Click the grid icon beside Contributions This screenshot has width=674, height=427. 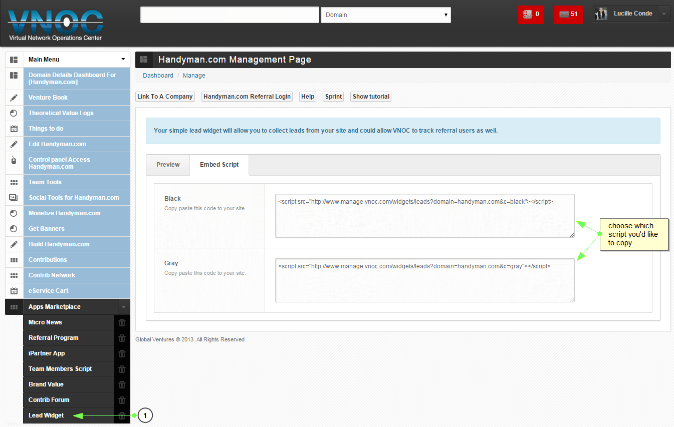pos(14,260)
